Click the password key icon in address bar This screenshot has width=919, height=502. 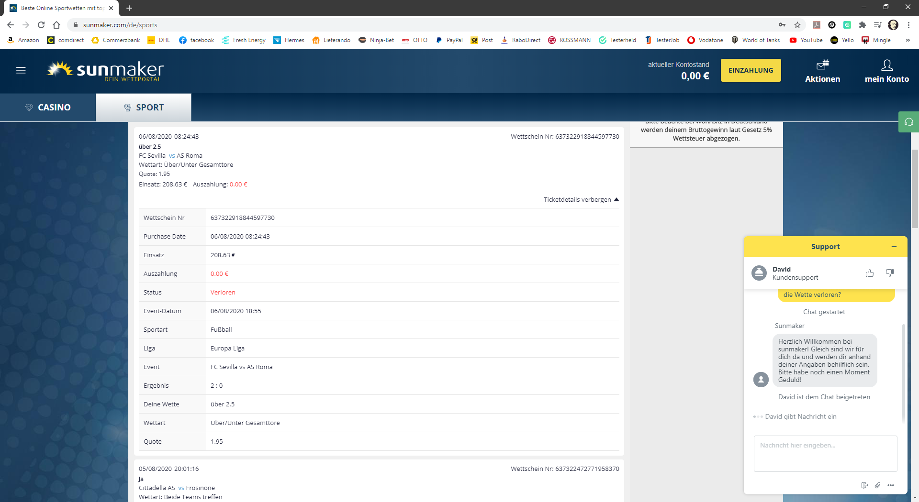pyautogui.click(x=782, y=25)
